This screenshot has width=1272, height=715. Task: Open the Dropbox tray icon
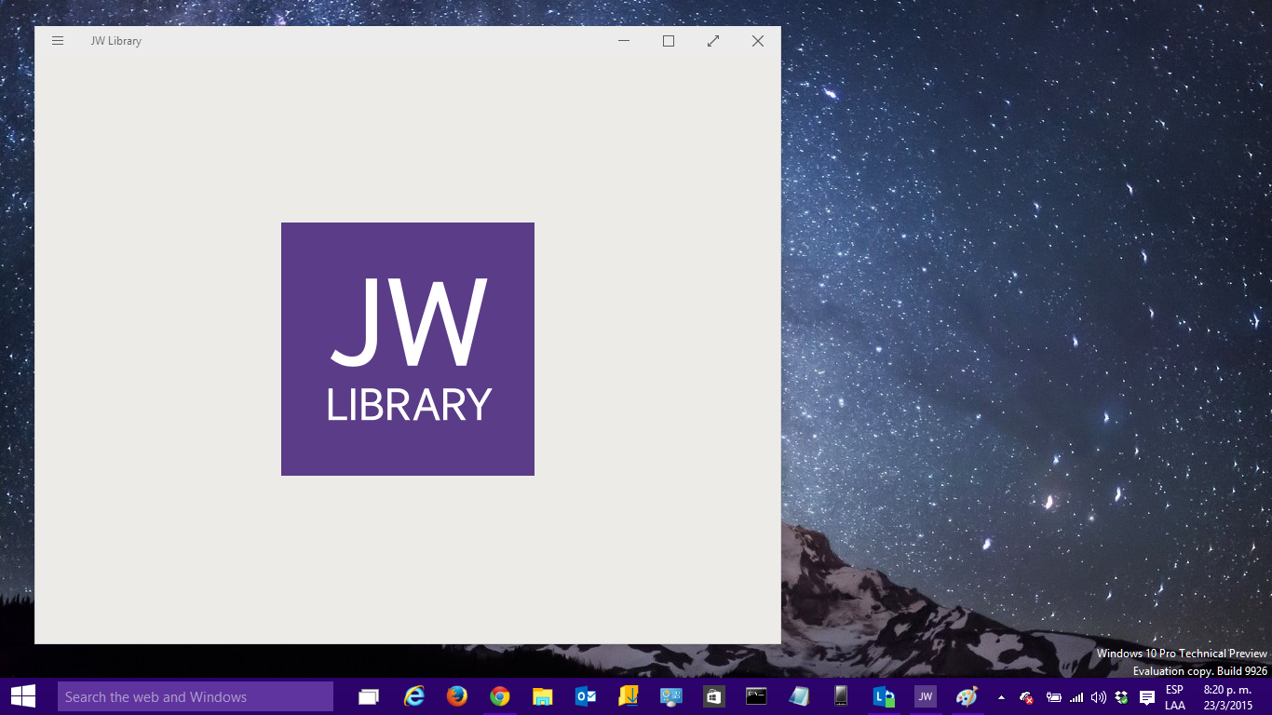click(x=1121, y=697)
